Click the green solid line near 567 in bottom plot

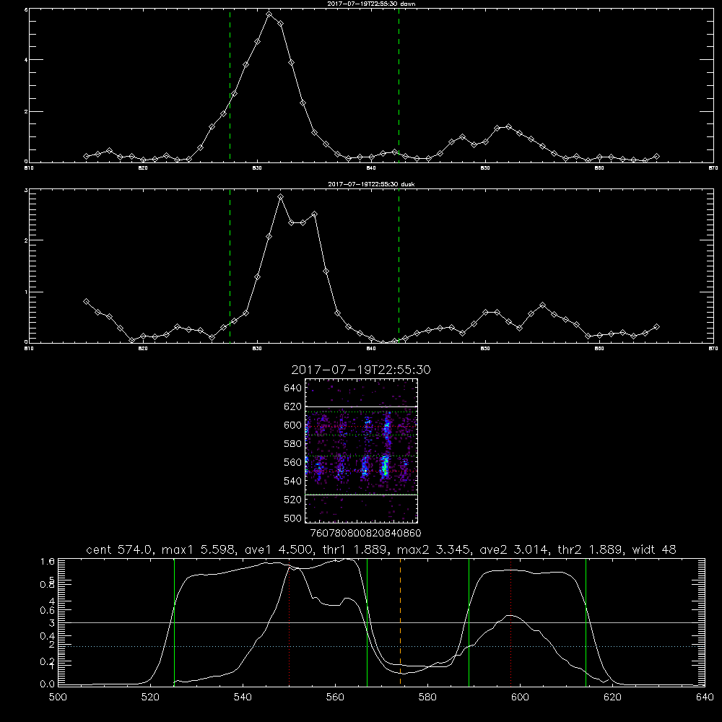click(367, 622)
